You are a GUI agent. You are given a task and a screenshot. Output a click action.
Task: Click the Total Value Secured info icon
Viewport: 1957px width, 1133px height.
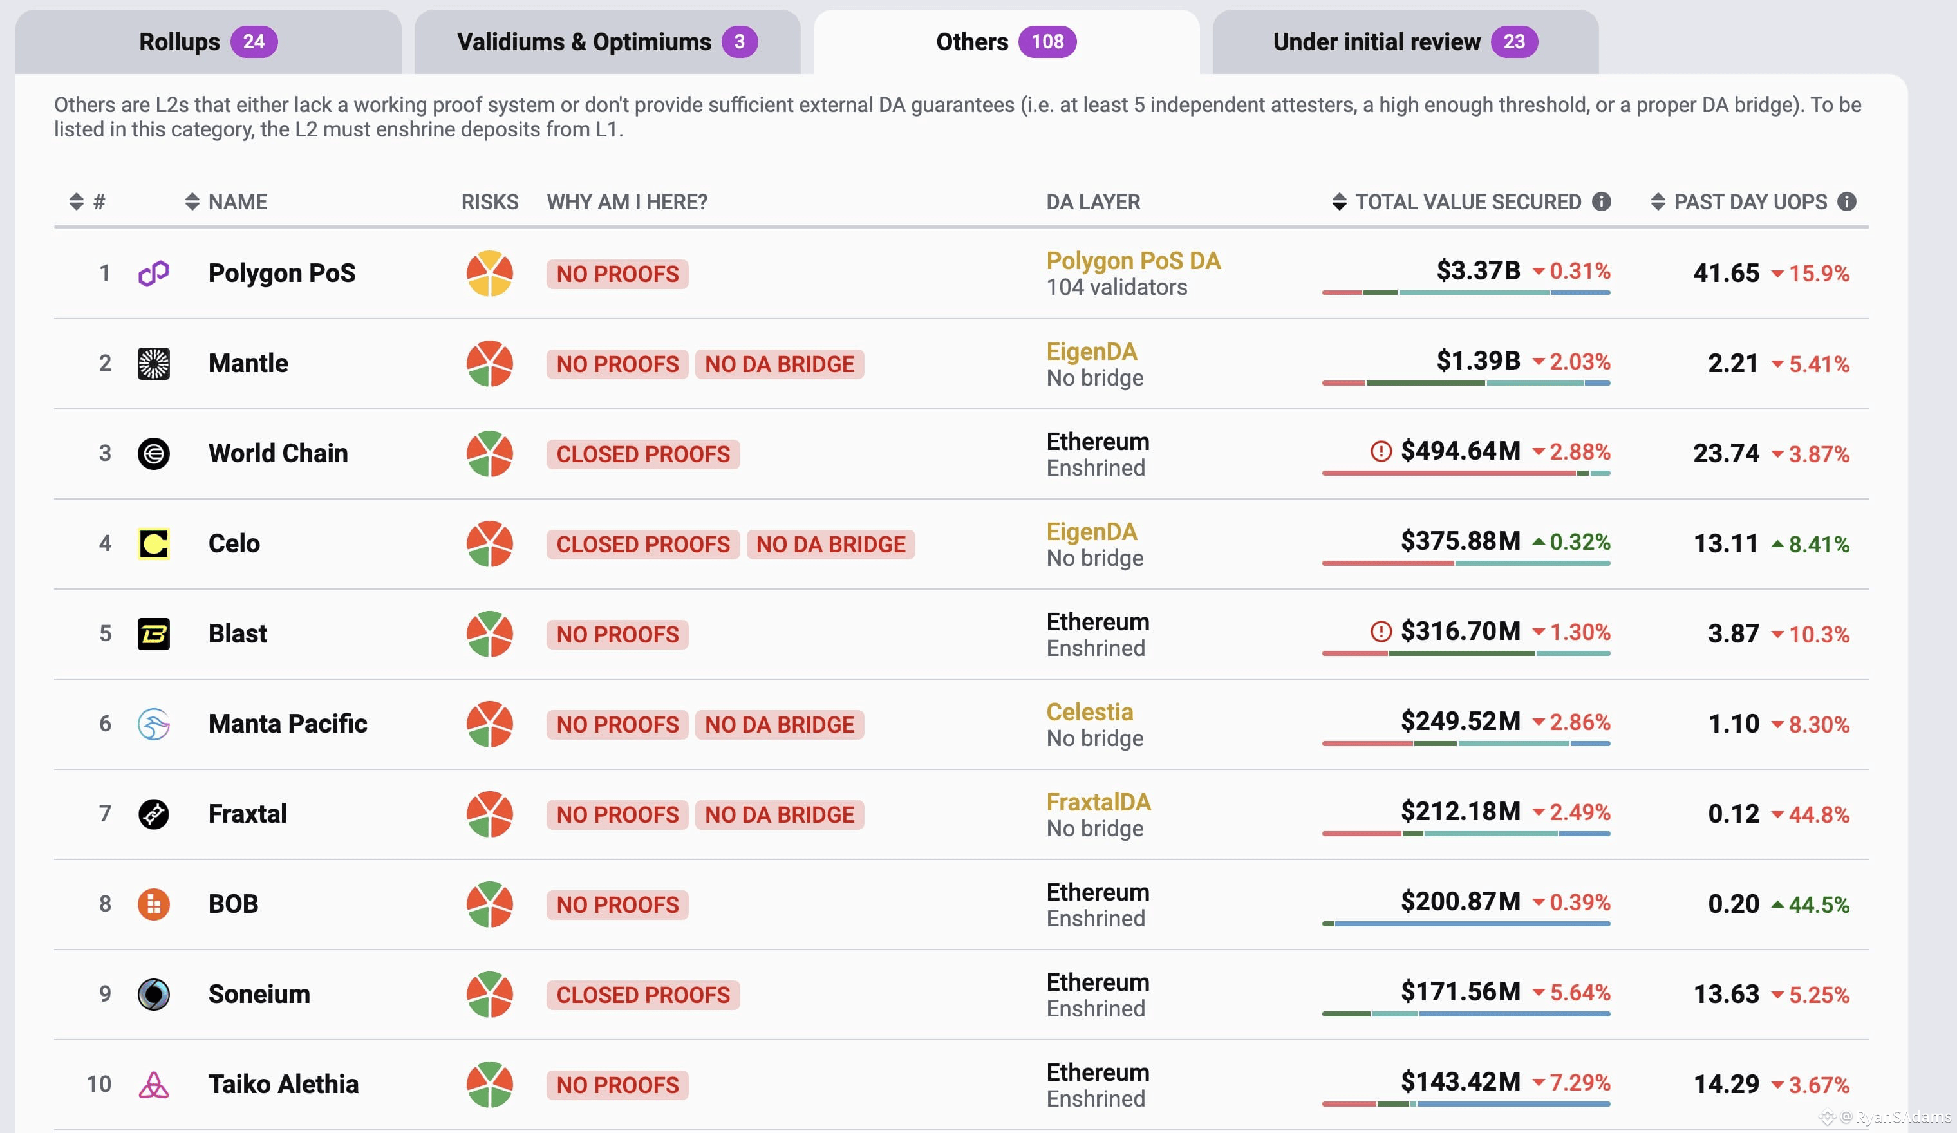pos(1601,202)
